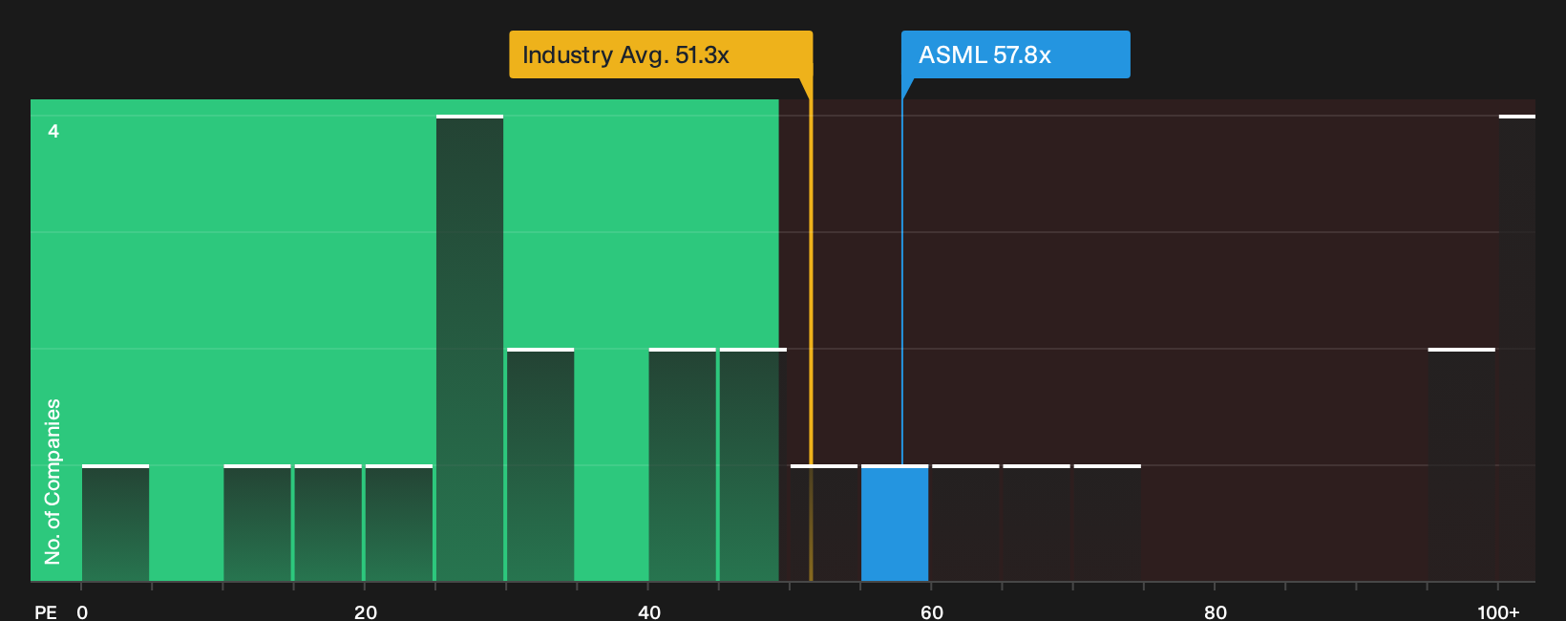Select the highlighted blue ASML bar
The width and height of the screenshot is (1566, 621).
click(x=895, y=524)
